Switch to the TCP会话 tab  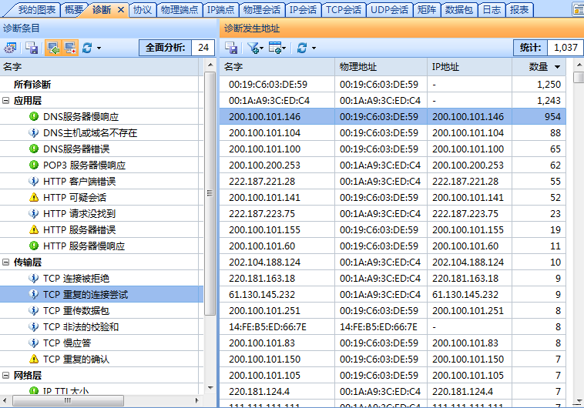pyautogui.click(x=343, y=10)
